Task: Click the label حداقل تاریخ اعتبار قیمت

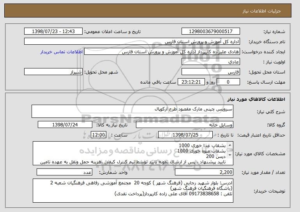Action: [x=261, y=135]
